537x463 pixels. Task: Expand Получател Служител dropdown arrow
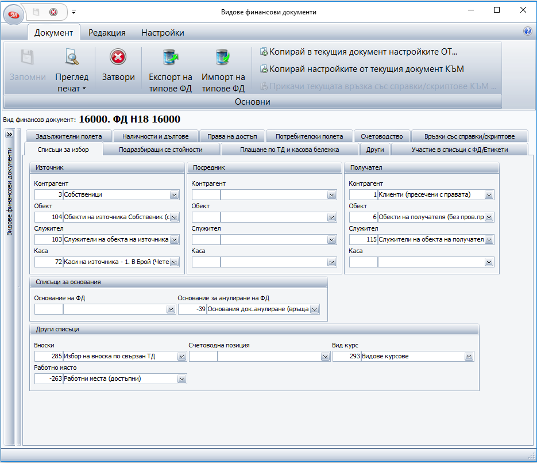(489, 239)
